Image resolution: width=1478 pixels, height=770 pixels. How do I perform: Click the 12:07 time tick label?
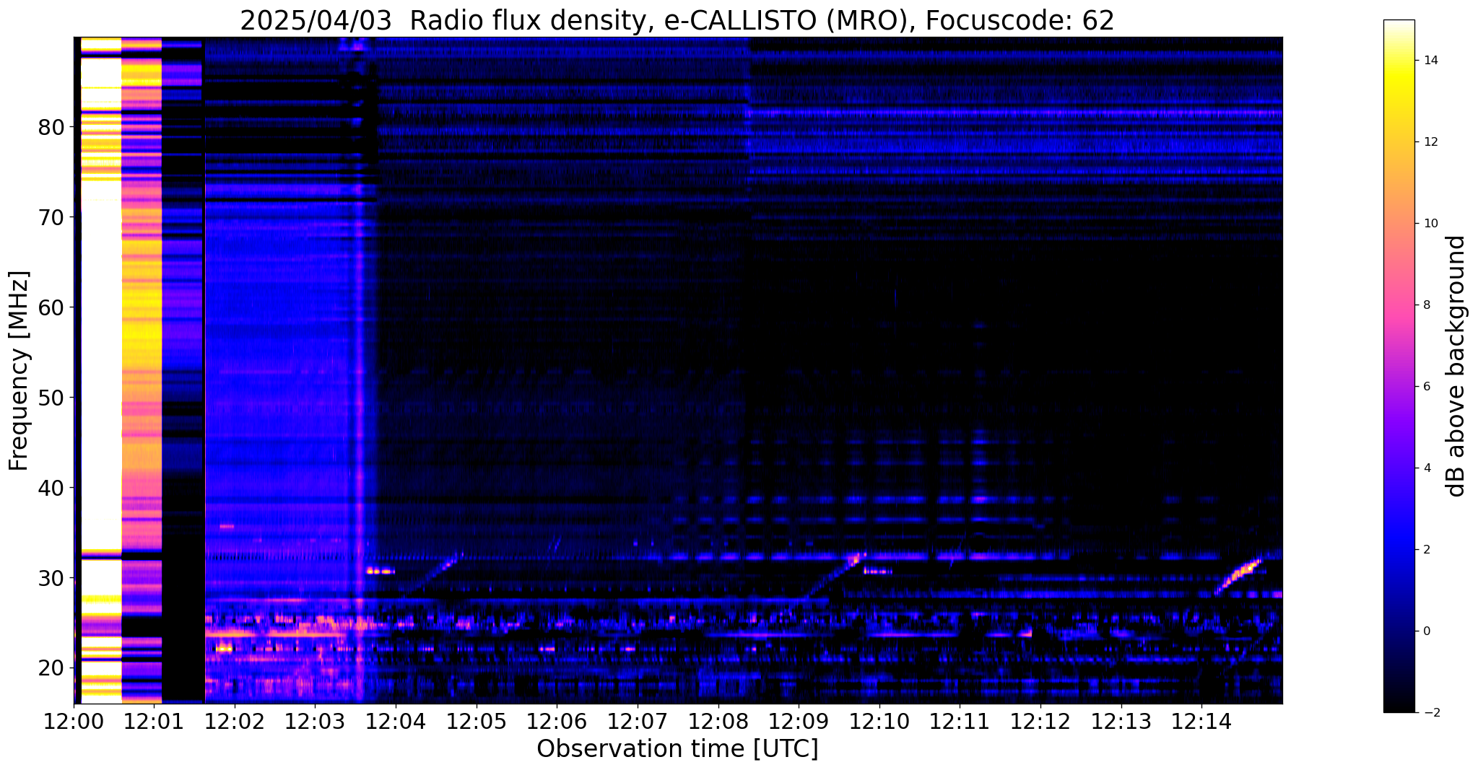[638, 722]
